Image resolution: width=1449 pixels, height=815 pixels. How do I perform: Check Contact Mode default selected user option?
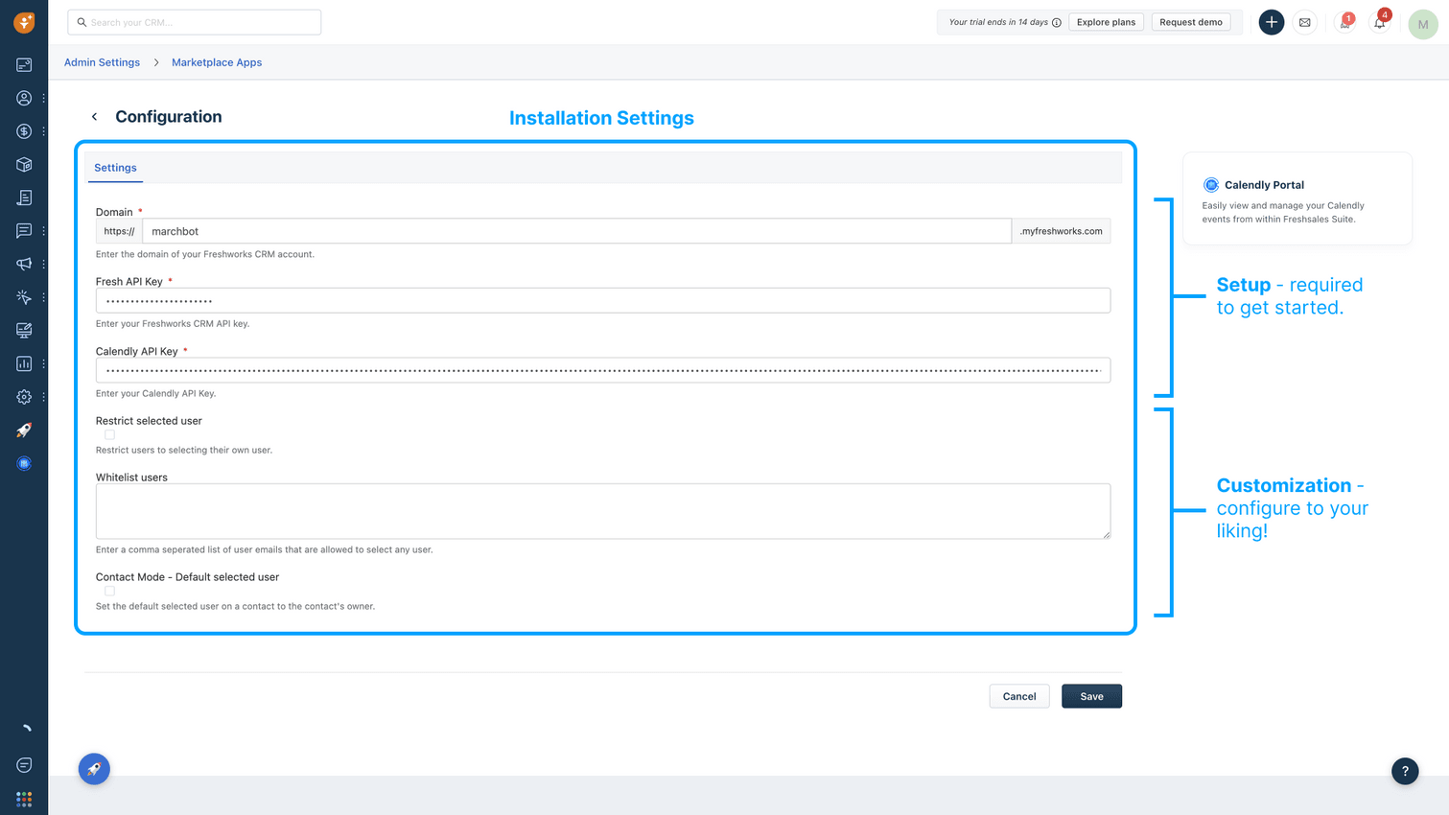(x=109, y=590)
